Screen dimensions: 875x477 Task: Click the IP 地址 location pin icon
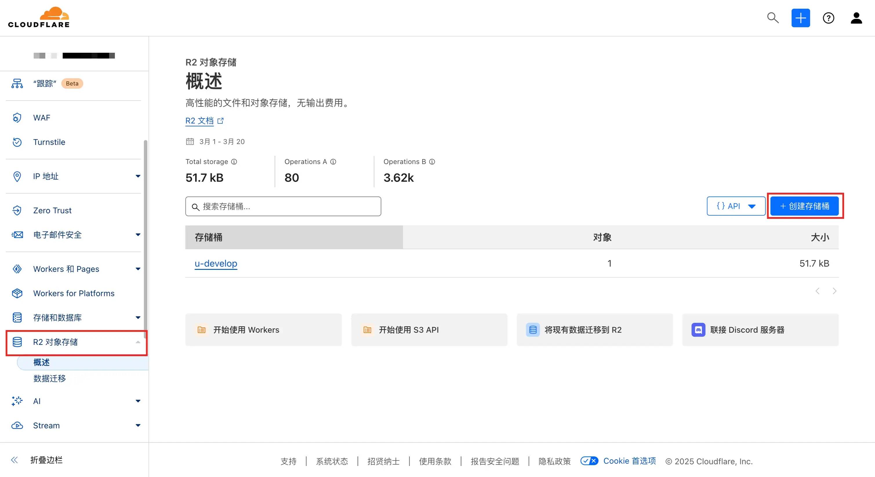pos(17,176)
